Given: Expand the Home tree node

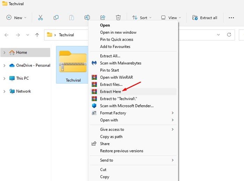Looking at the screenshot, I should coord(4,53).
